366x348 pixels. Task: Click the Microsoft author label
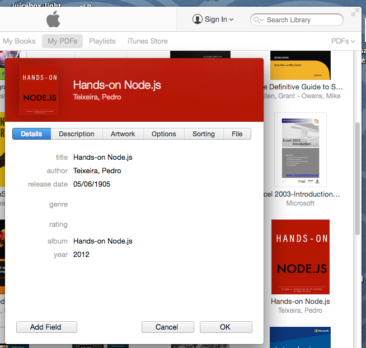tap(300, 203)
